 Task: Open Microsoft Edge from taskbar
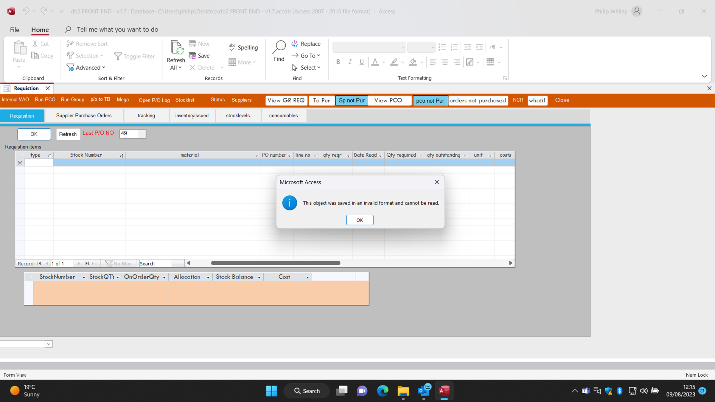click(383, 391)
